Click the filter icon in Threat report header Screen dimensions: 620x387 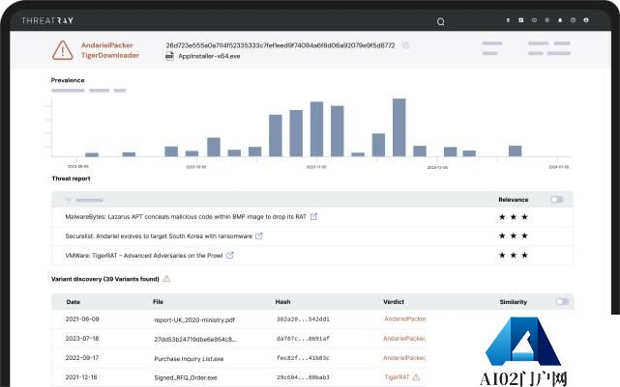pyautogui.click(x=68, y=200)
